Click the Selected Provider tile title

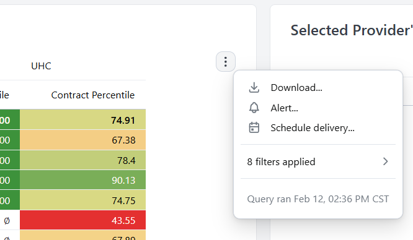(352, 30)
